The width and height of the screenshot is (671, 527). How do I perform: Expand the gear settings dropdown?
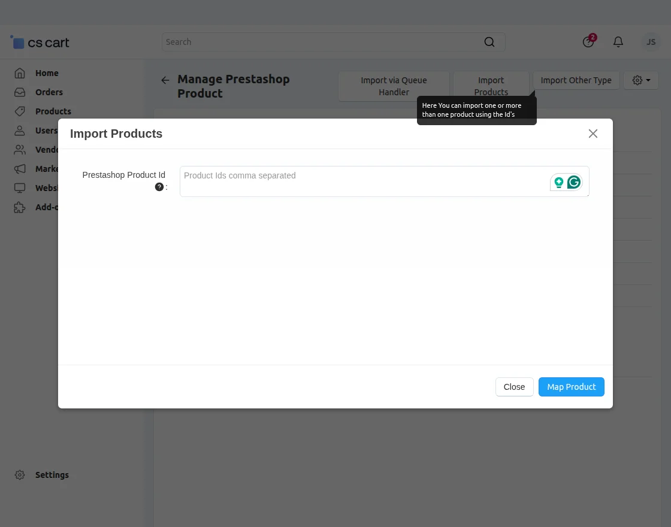click(641, 80)
